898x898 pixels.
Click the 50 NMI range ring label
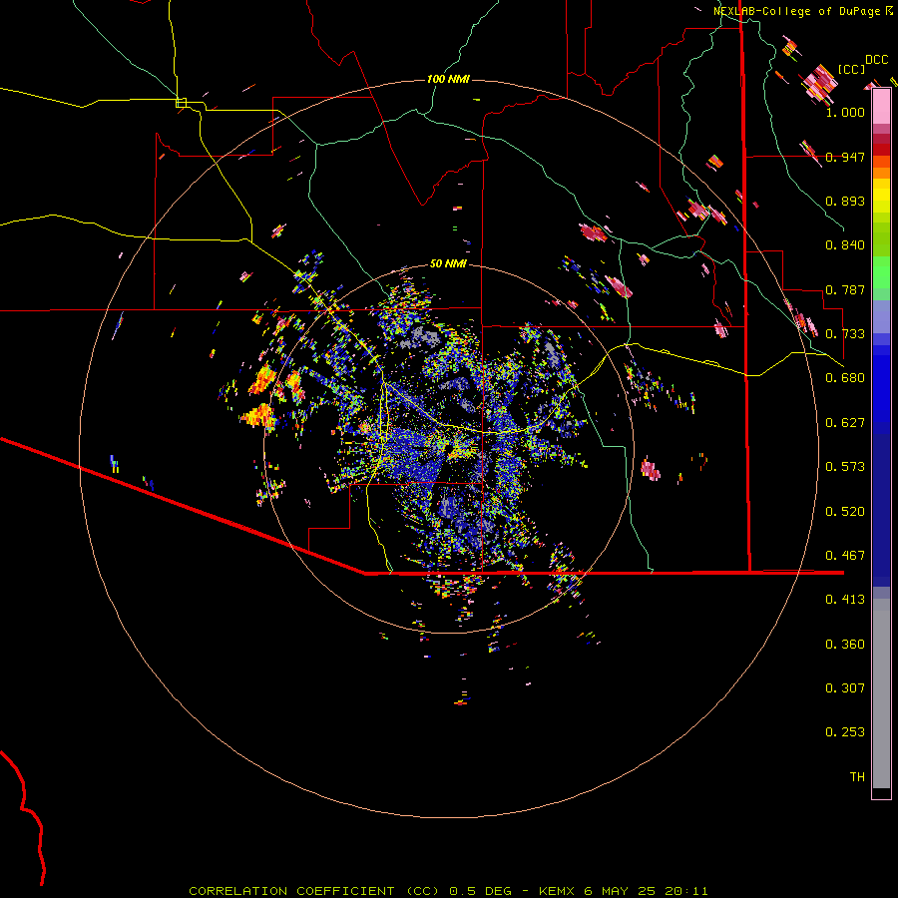click(x=448, y=264)
